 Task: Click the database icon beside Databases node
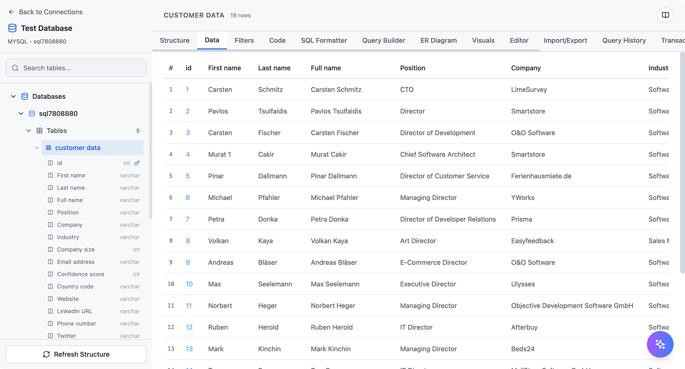(x=24, y=96)
